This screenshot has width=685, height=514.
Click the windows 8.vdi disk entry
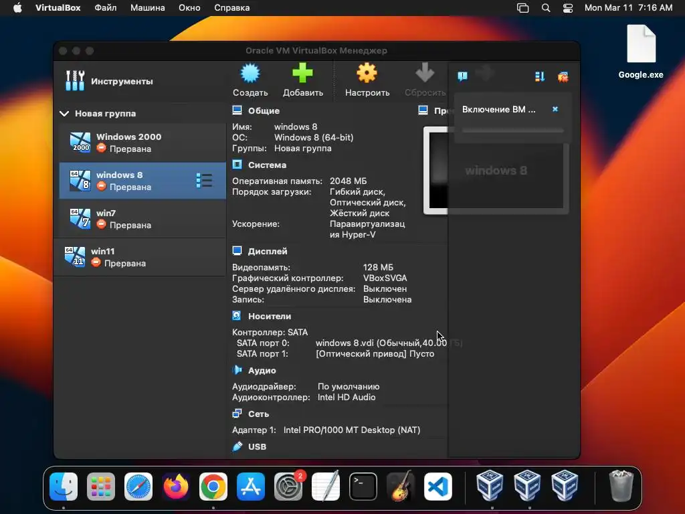(389, 343)
